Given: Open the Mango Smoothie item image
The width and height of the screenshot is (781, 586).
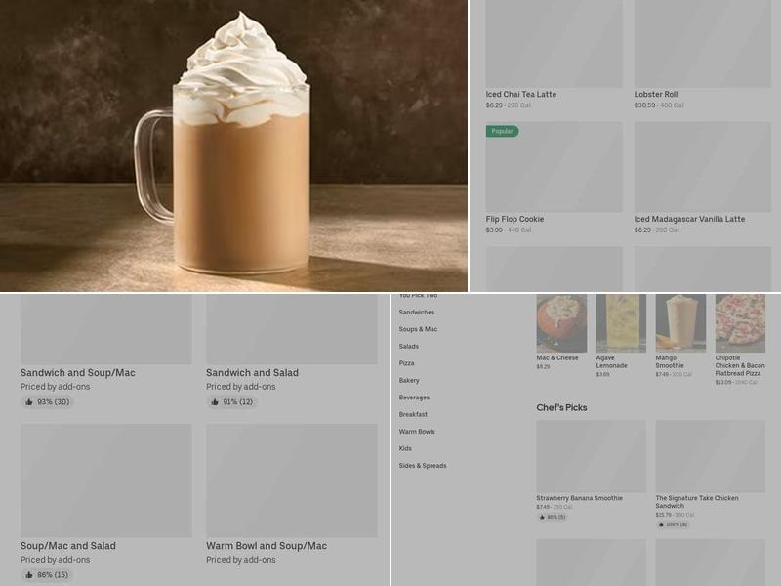Looking at the screenshot, I should coord(680,323).
